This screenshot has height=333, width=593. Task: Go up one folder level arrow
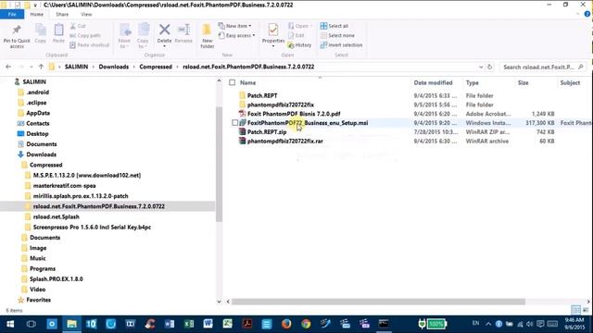pos(41,67)
